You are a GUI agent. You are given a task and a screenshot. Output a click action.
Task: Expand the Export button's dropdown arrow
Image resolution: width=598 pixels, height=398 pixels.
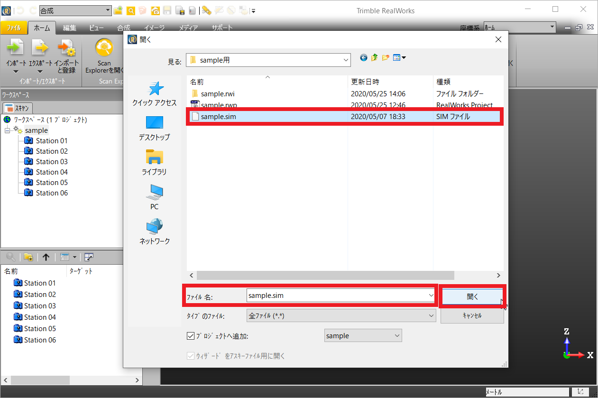click(40, 72)
